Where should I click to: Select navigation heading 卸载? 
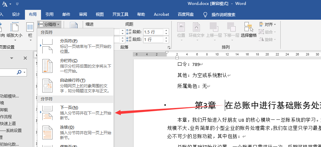point(4,110)
